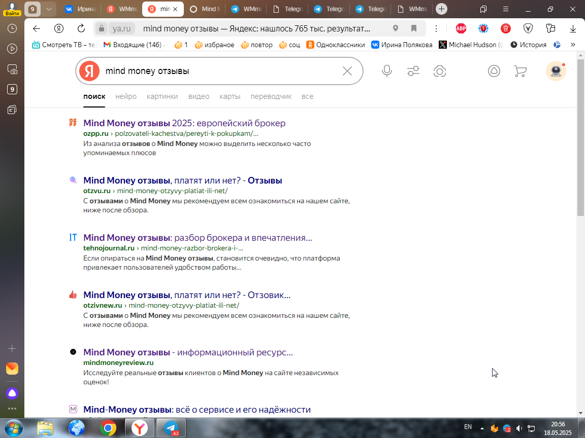Open Одноклассники bookmark
Viewport: 585px width, 438px height.
coord(335,45)
